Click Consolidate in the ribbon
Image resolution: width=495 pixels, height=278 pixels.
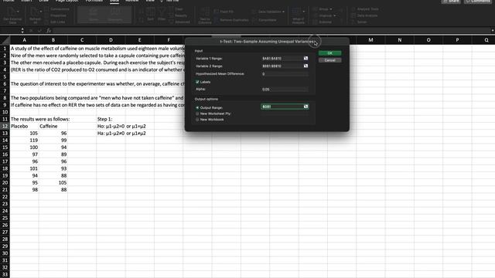pos(265,20)
